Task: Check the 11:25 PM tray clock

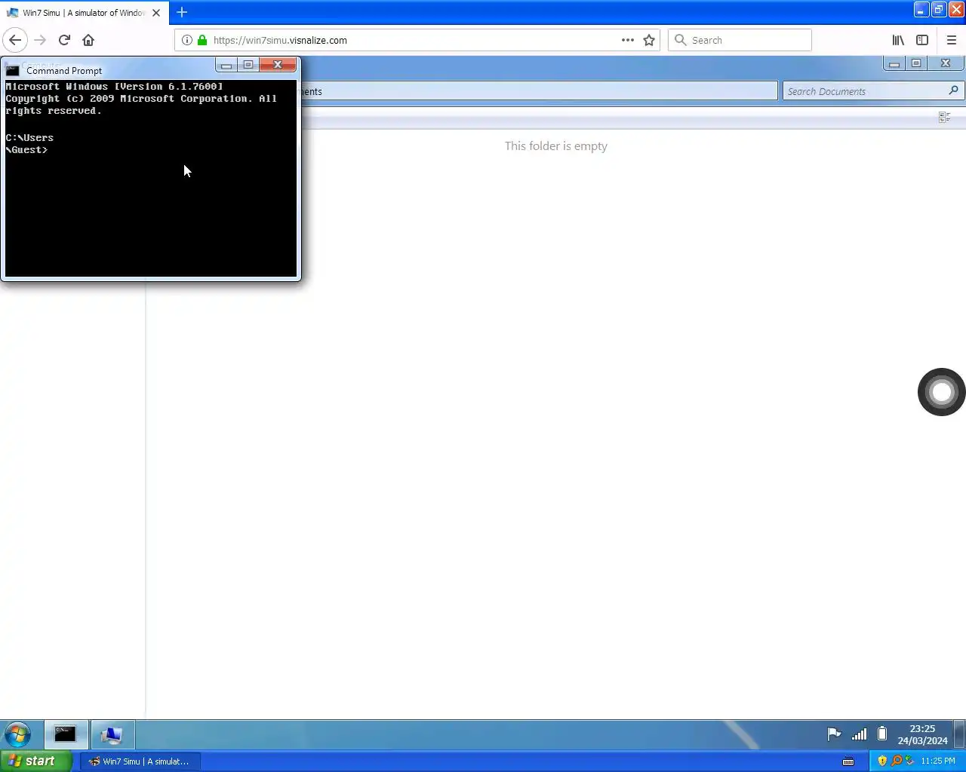Action: 938,761
